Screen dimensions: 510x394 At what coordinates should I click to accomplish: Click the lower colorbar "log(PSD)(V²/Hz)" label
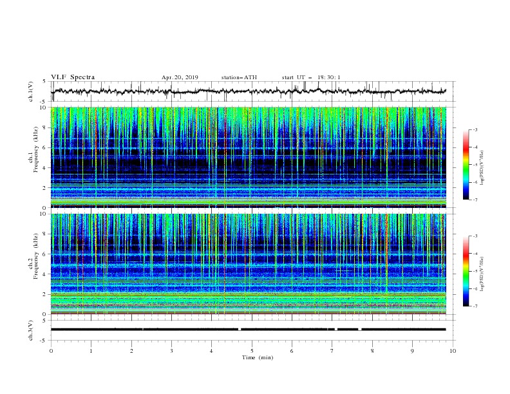click(x=482, y=274)
